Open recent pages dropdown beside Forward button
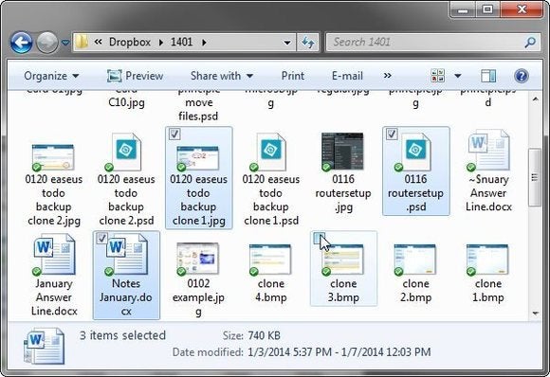 65,43
